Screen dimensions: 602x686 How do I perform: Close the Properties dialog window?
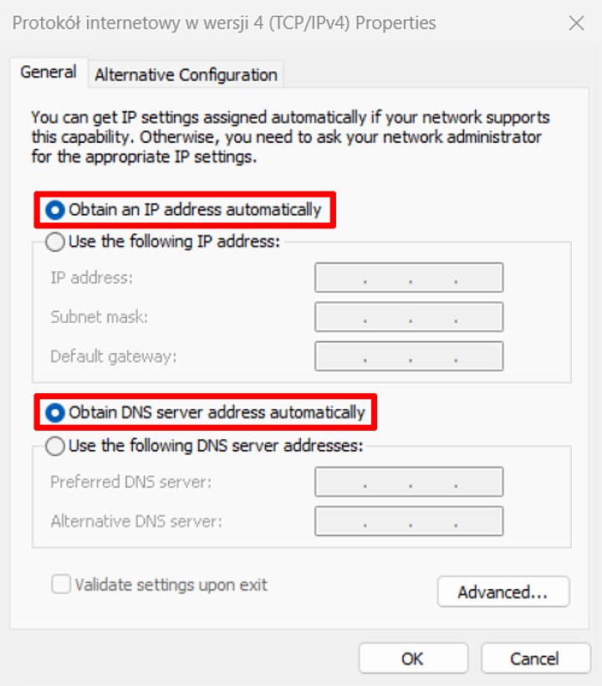(x=576, y=23)
